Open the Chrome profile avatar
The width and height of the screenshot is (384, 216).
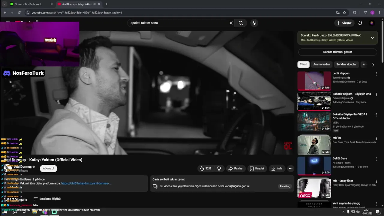pos(372,13)
